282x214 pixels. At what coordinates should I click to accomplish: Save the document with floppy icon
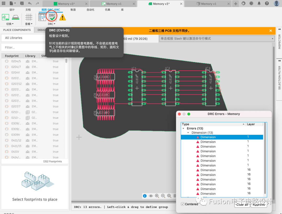click(x=22, y=3)
